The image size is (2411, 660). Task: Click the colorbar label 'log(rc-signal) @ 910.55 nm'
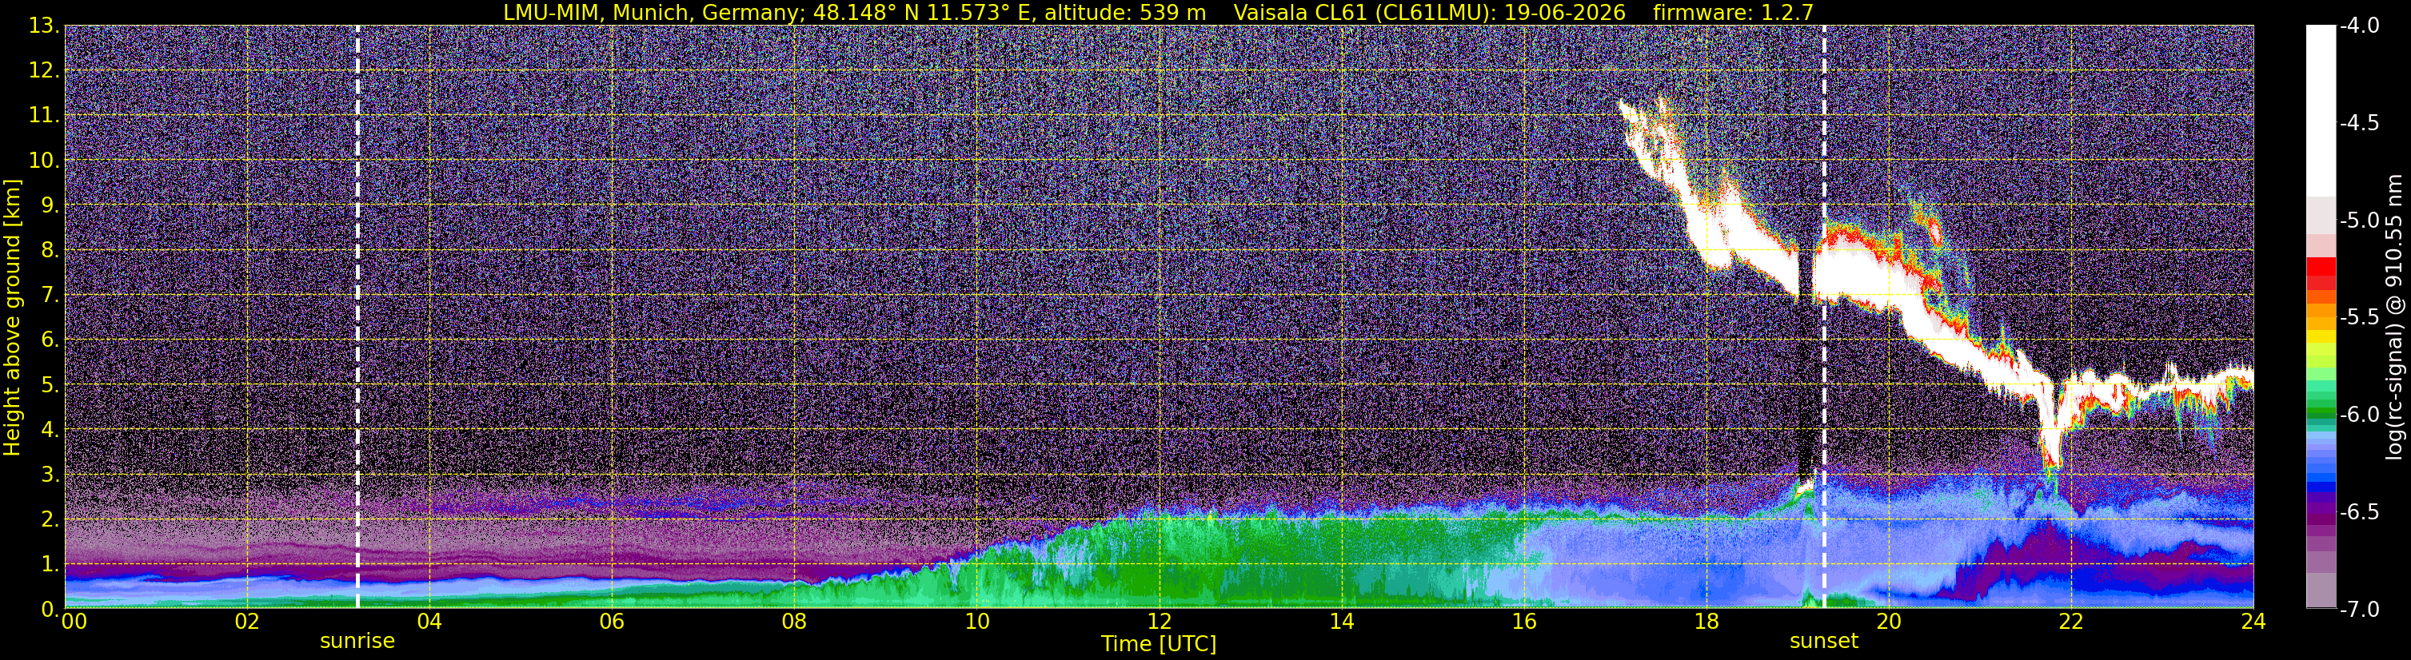click(x=2395, y=317)
